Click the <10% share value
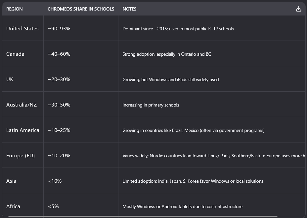Viewport: 307px width, 218px height. pos(55,181)
